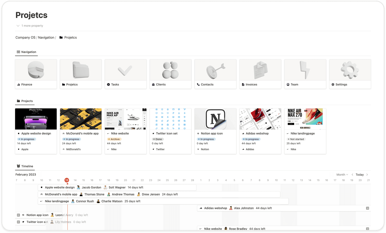Open Adidas webshop project thumbnail
The image size is (386, 233).
click(x=260, y=119)
